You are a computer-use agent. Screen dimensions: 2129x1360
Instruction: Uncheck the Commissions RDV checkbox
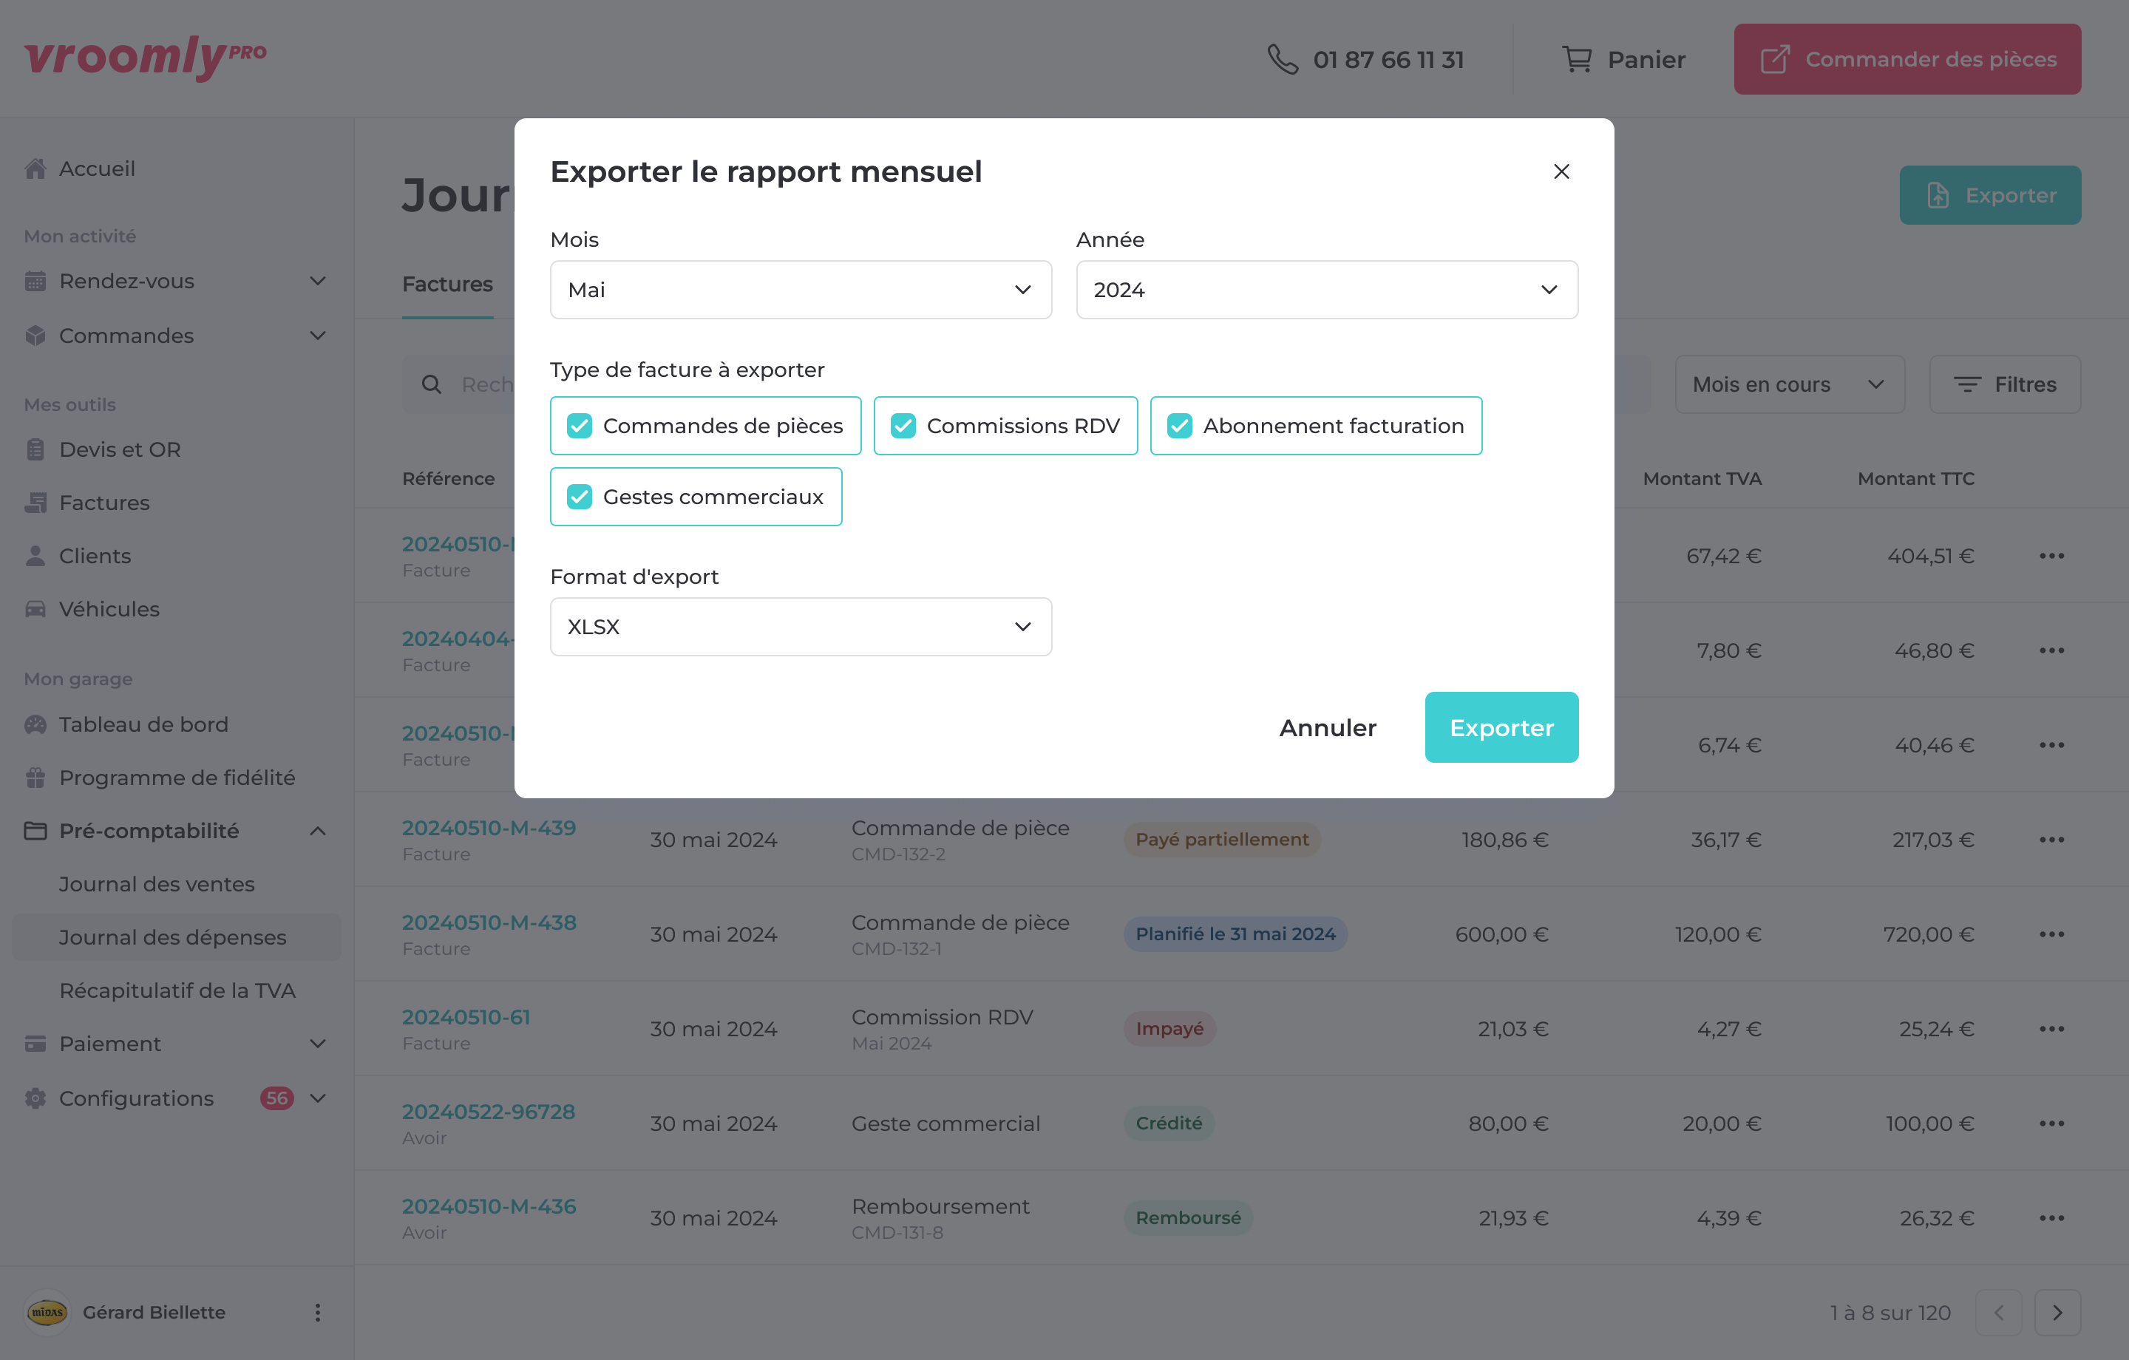pyautogui.click(x=903, y=426)
